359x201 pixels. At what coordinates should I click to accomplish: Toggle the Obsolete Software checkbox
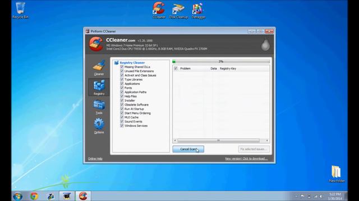pos(122,104)
